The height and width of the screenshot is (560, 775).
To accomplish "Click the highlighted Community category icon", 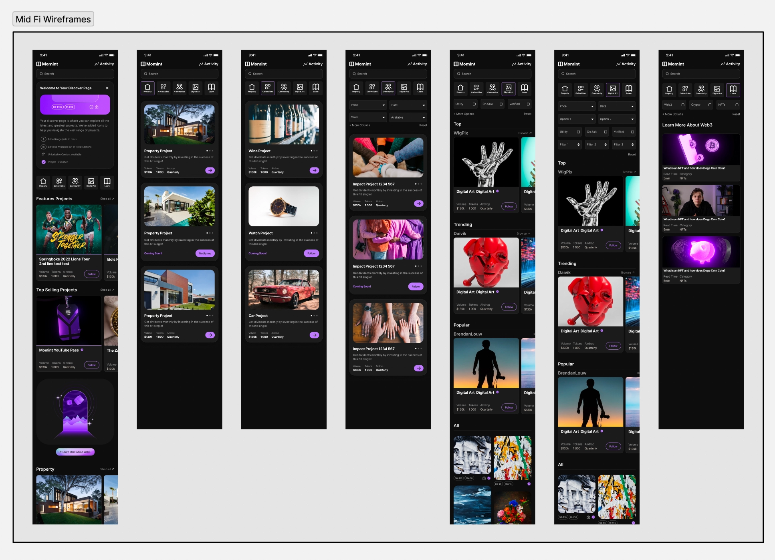I will tap(388, 88).
